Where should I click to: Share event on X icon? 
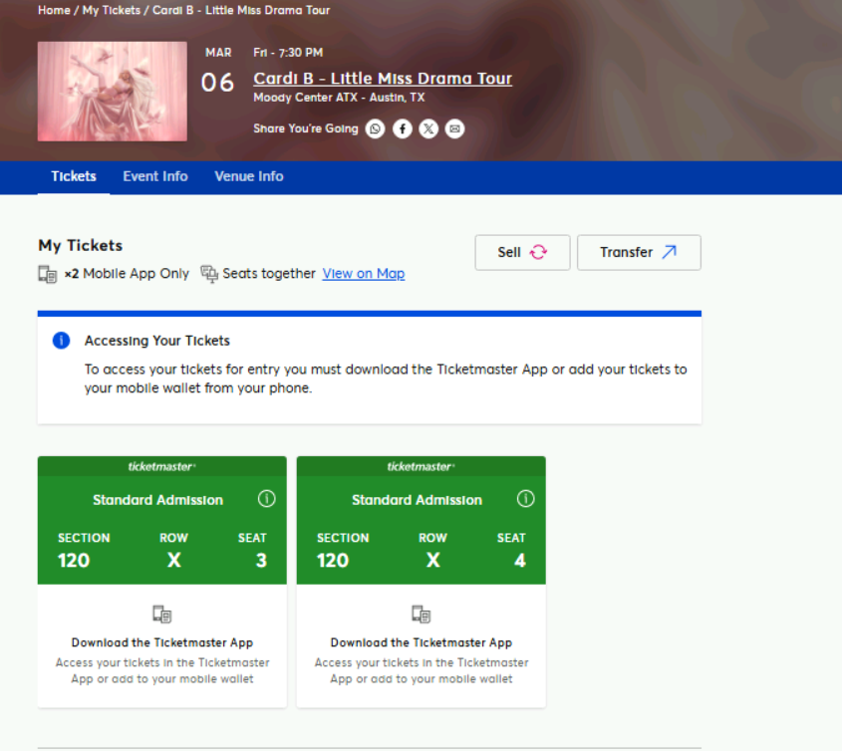tap(428, 128)
